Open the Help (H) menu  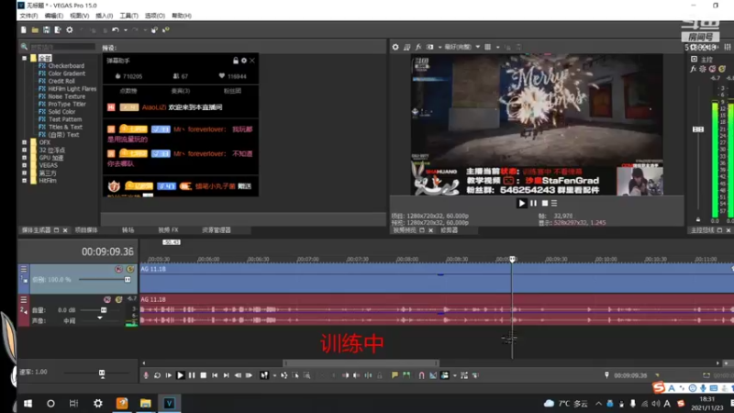(x=181, y=16)
